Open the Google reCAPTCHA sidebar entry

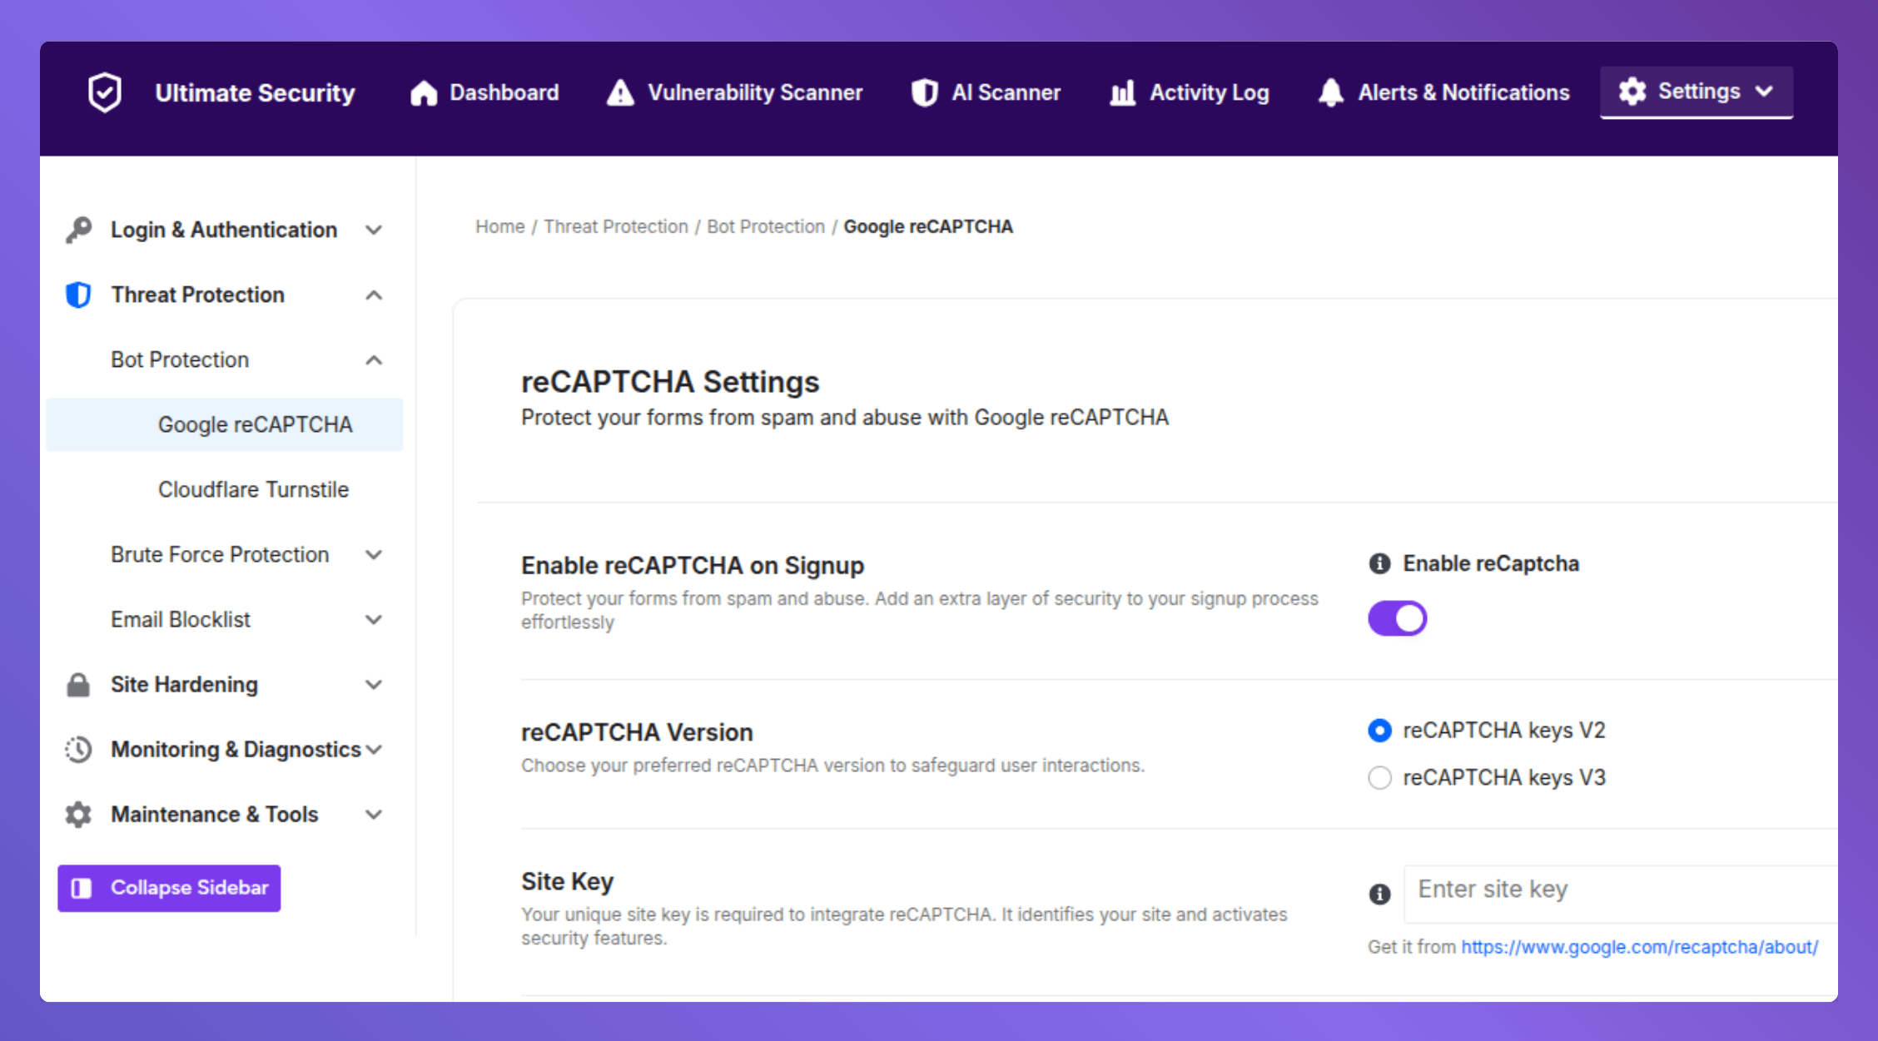click(255, 424)
